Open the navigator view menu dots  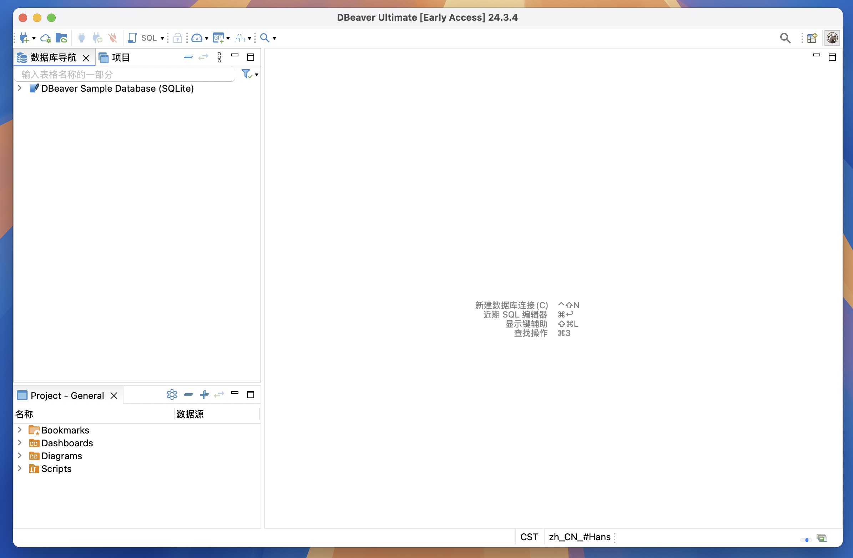[219, 57]
